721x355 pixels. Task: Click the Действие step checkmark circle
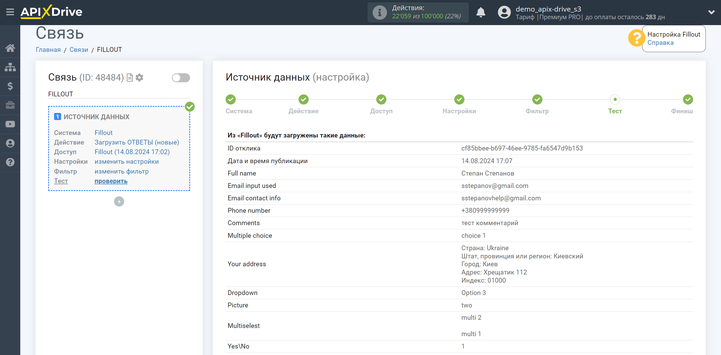(304, 99)
